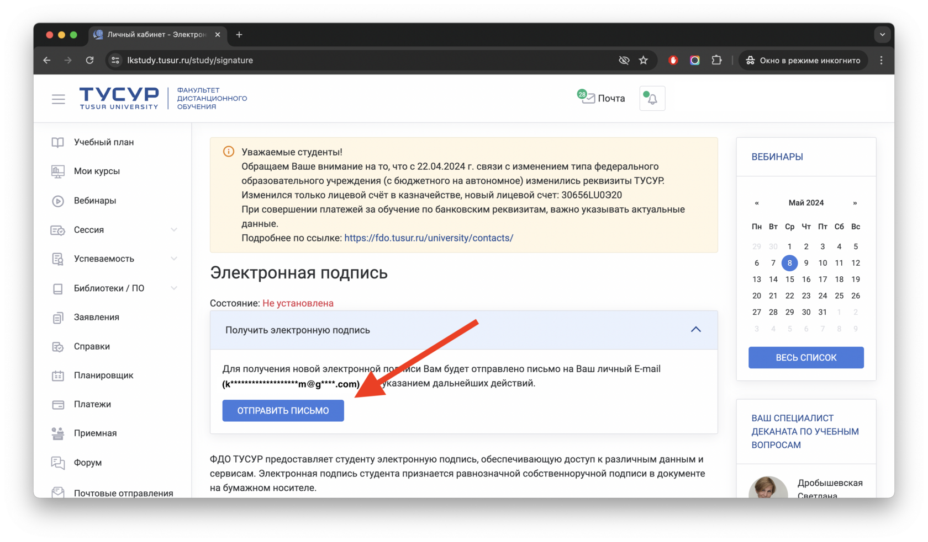The image size is (928, 542).
Task: Open the browser extensions puzzle icon
Action: [x=716, y=60]
